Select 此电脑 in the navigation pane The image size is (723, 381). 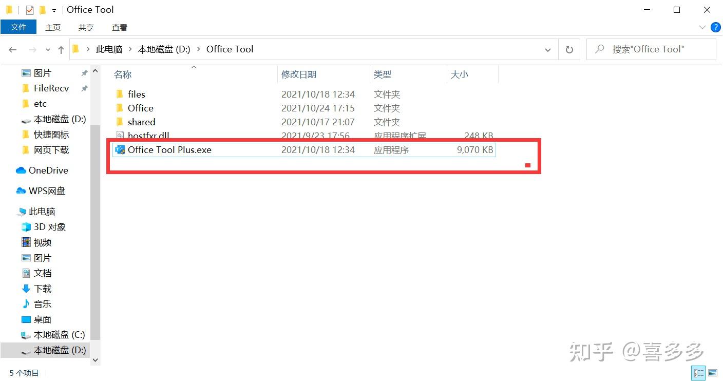(42, 212)
